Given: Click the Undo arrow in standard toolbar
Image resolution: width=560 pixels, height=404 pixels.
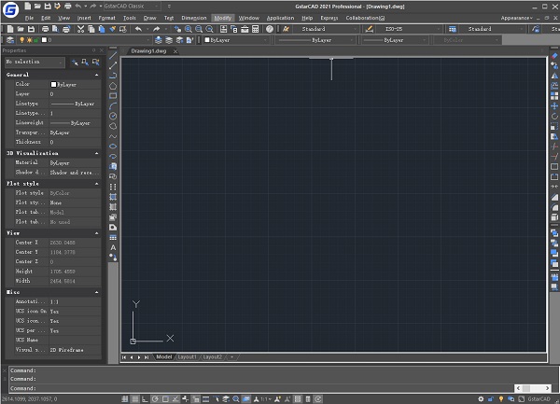Looking at the screenshot, I should point(138,29).
